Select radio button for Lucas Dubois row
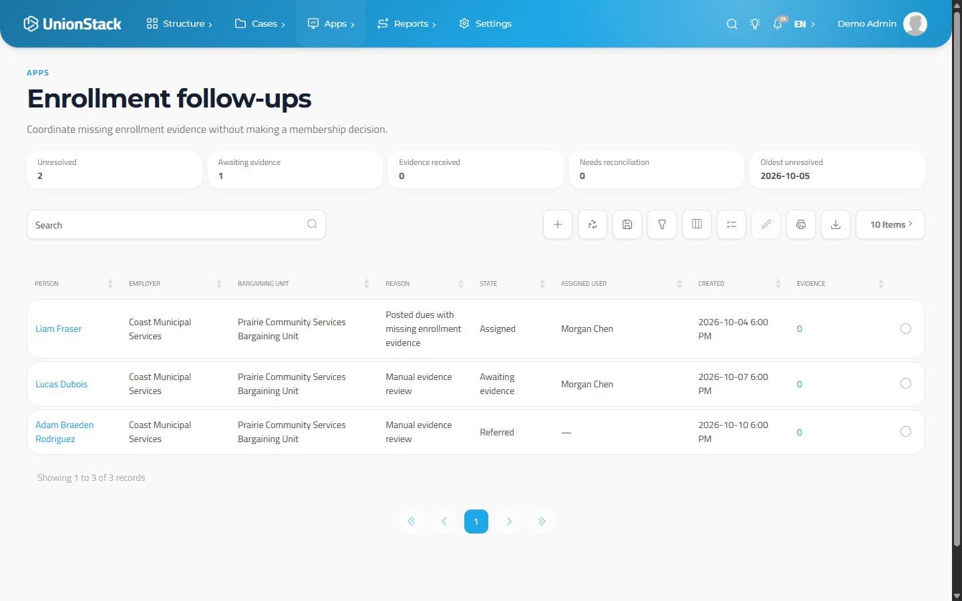The image size is (962, 601). click(x=906, y=383)
